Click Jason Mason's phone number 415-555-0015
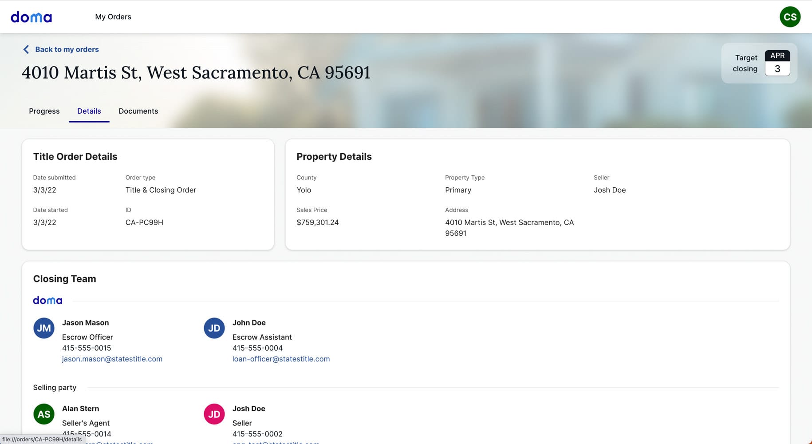The height and width of the screenshot is (444, 812). [x=87, y=348]
